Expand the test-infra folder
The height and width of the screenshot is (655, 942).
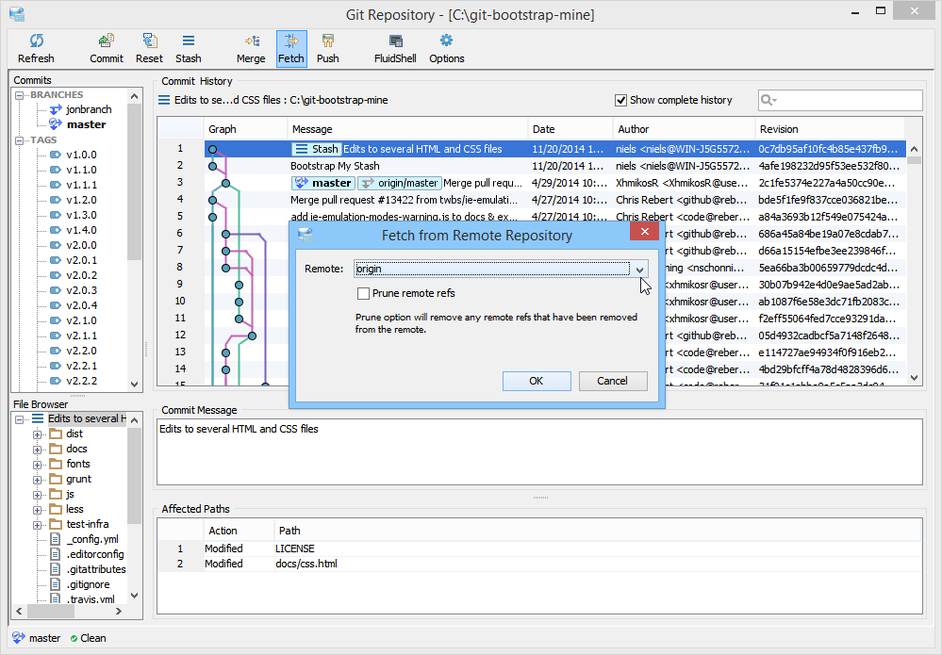38,525
